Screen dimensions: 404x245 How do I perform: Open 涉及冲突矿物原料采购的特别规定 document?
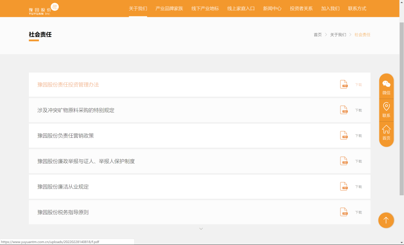click(76, 110)
